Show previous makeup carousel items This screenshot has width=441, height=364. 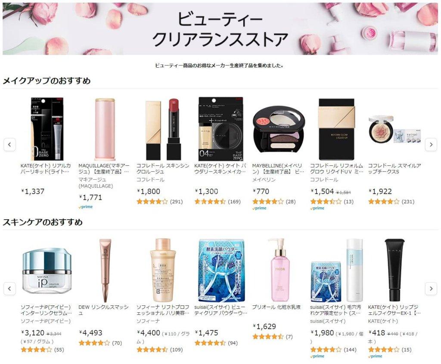tap(9, 145)
